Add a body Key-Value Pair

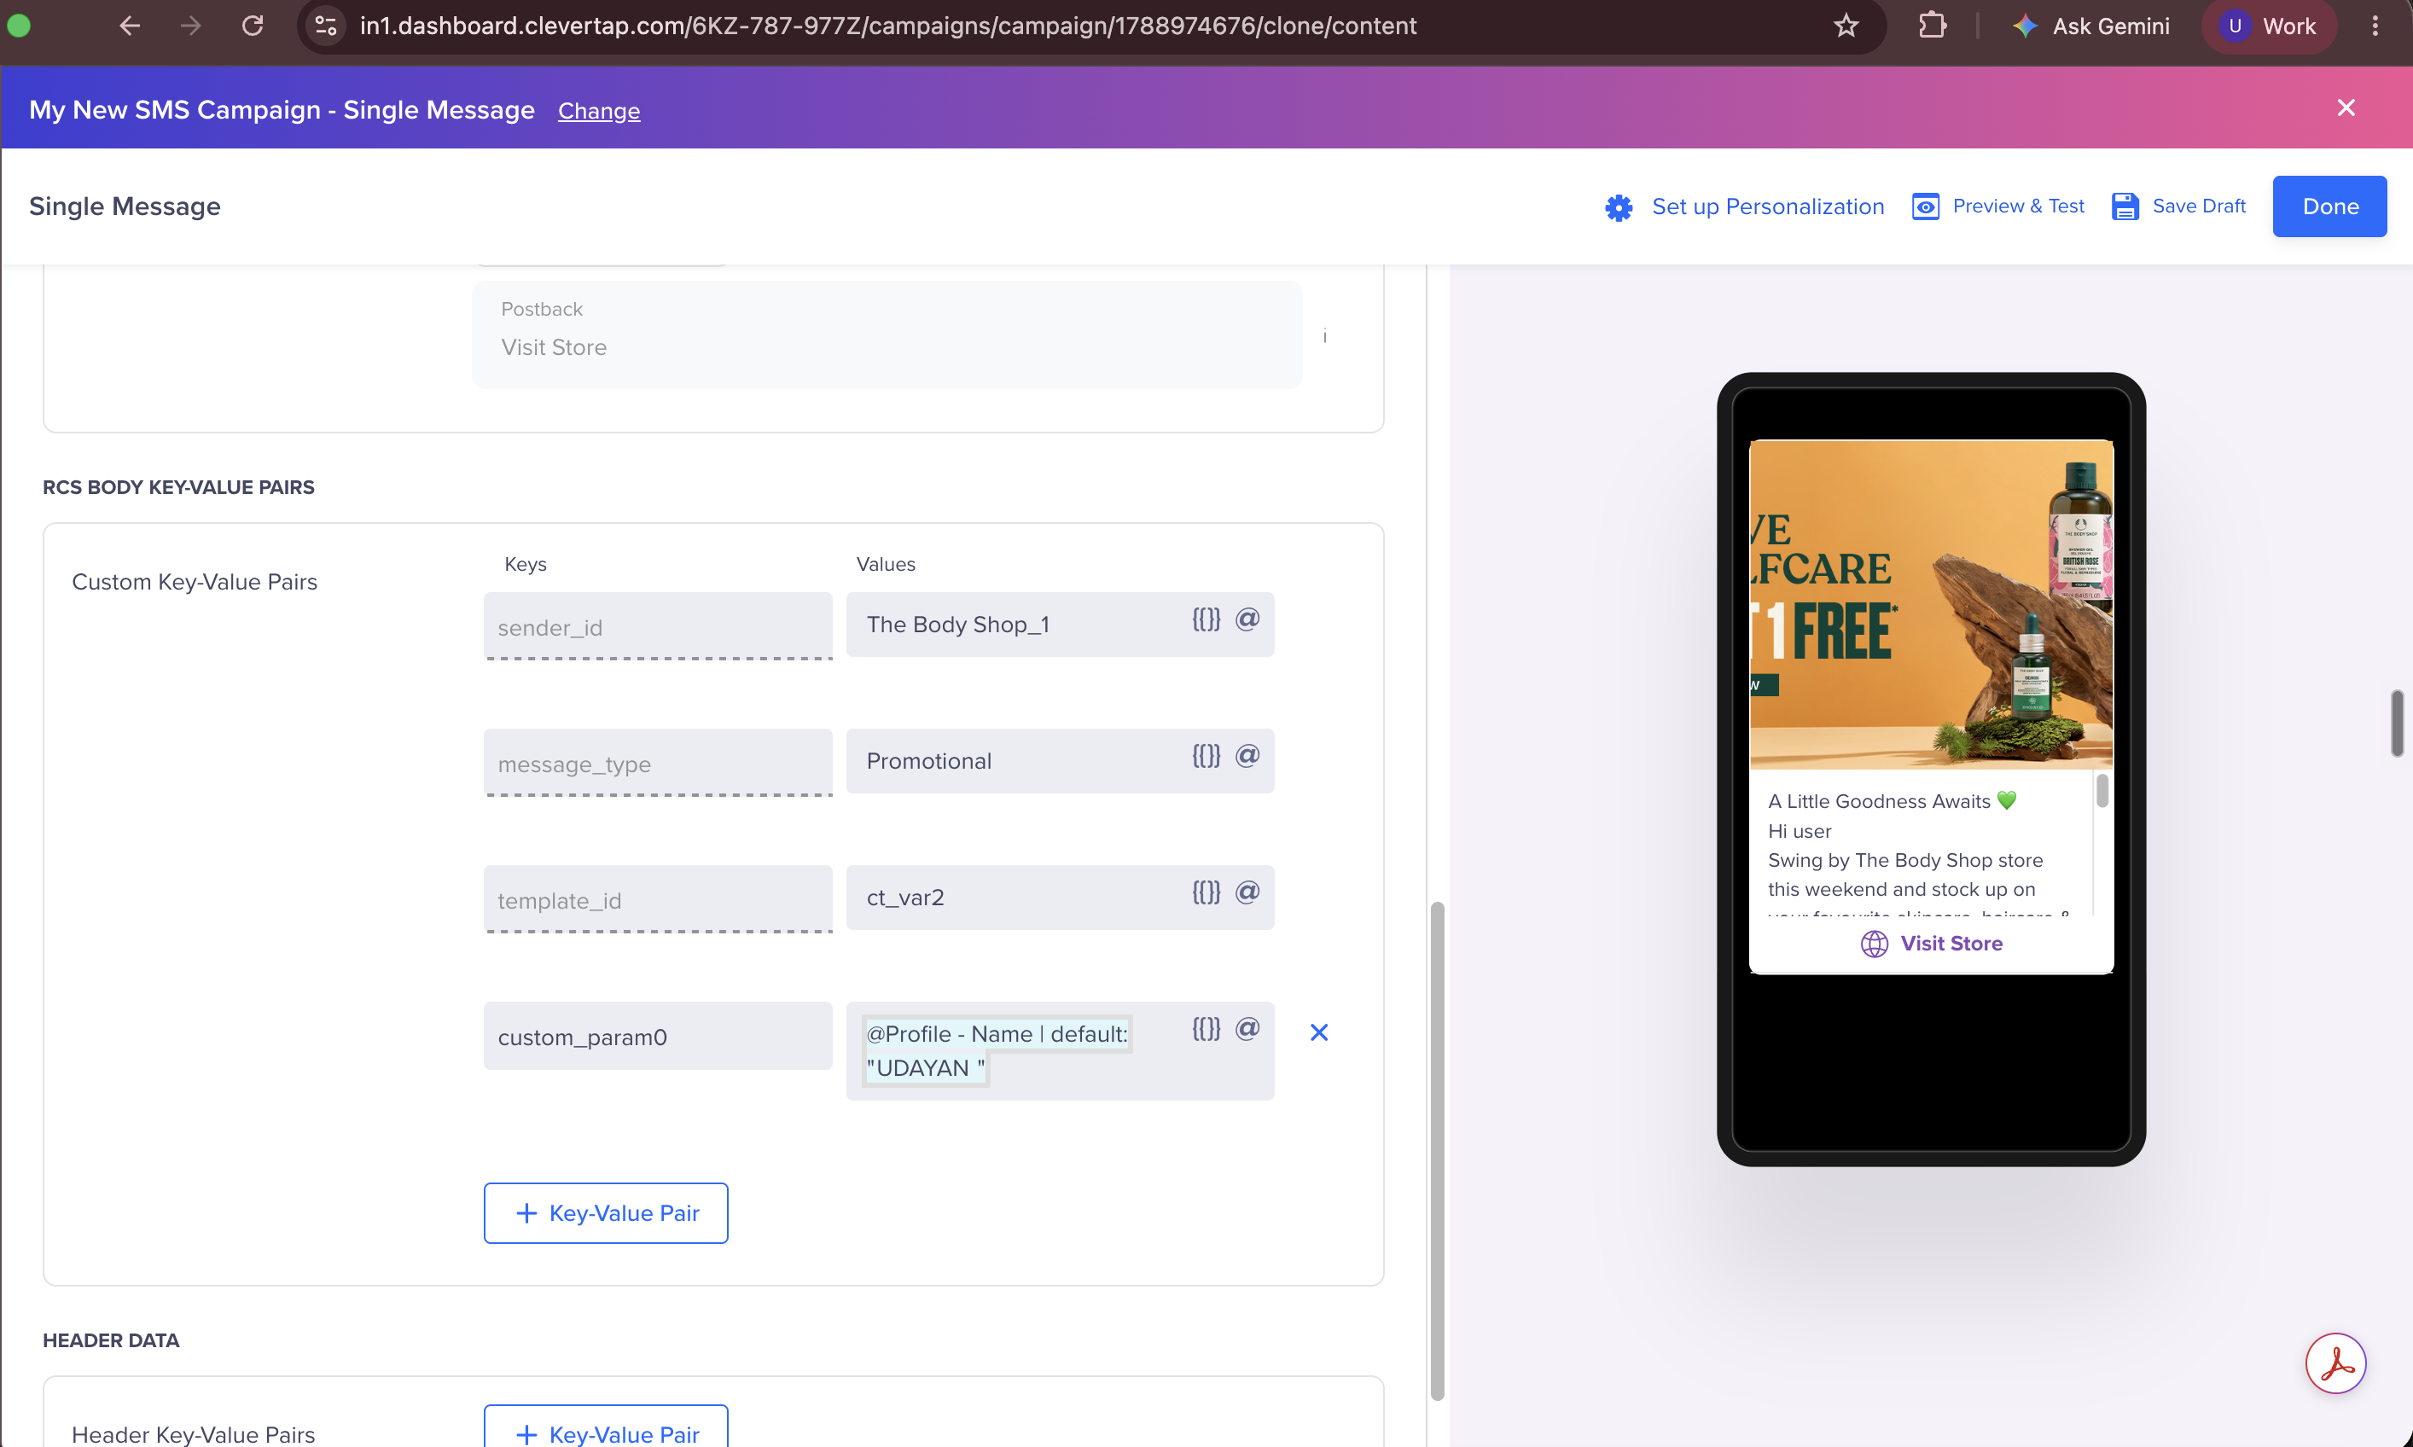pos(606,1213)
